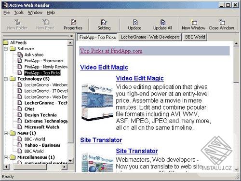Select the LockerGnome - IT Devel feed
Viewport: 241px width, 181px height.
click(46, 91)
